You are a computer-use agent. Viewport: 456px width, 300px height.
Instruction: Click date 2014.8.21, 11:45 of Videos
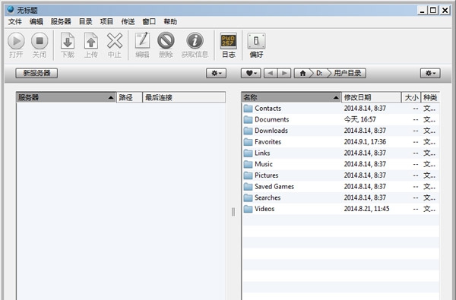pos(366,209)
